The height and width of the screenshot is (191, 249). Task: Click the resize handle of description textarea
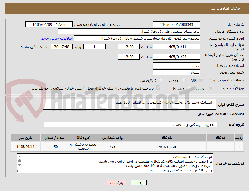(44, 108)
